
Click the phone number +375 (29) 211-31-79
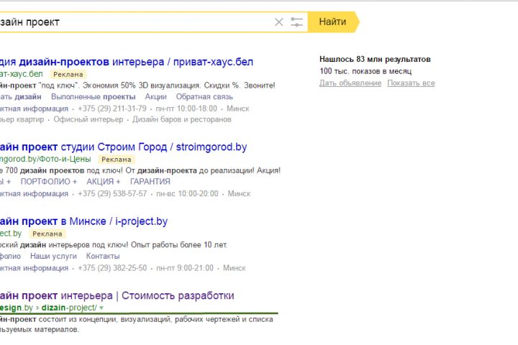tap(112, 109)
